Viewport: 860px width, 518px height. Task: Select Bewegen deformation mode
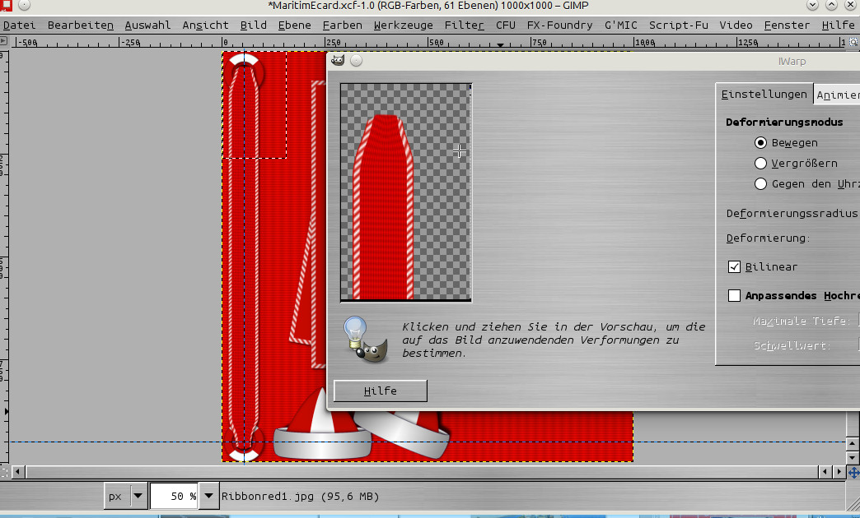point(760,143)
